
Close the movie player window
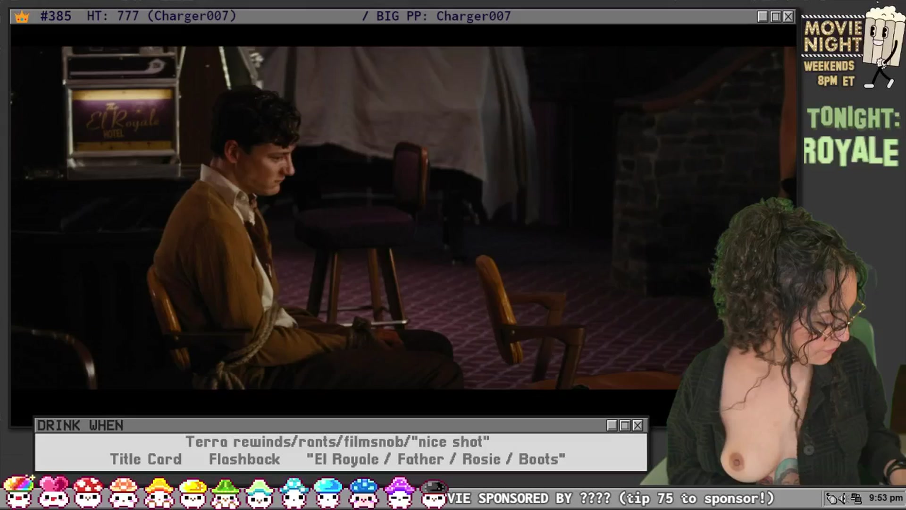[788, 17]
